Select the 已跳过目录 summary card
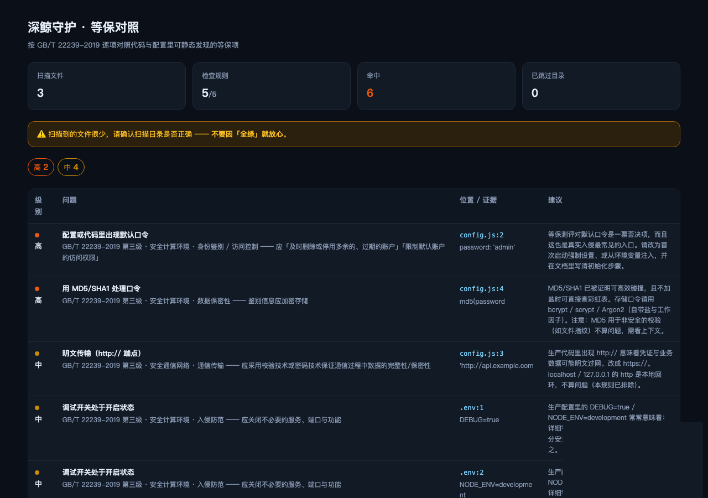 (601, 86)
